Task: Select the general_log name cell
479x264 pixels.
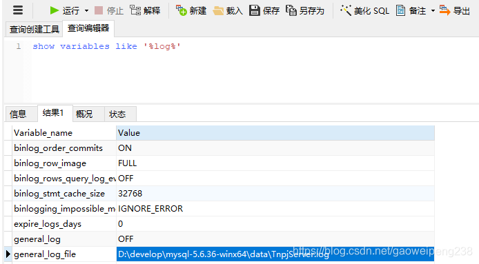Action: point(64,239)
